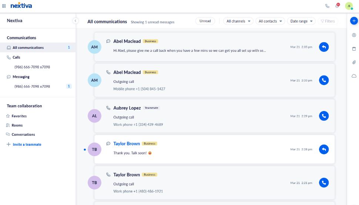Click Invite a teammate link
The image size is (359, 205).
pyautogui.click(x=24, y=144)
